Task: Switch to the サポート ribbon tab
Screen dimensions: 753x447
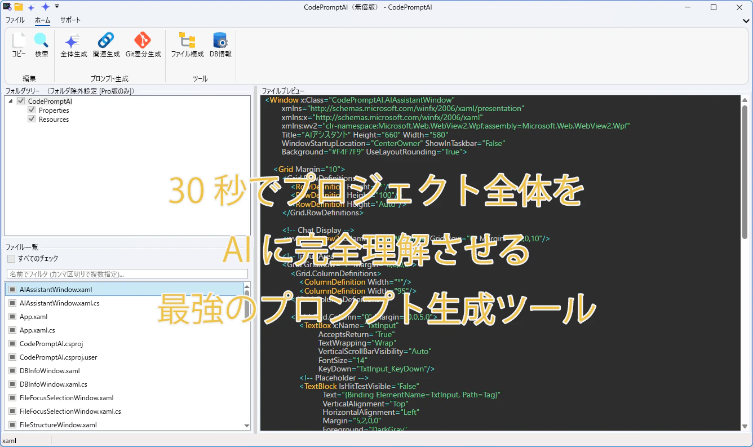Action: [x=70, y=20]
